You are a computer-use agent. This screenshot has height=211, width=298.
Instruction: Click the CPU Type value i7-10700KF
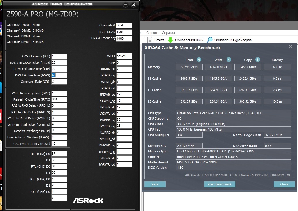233,113
